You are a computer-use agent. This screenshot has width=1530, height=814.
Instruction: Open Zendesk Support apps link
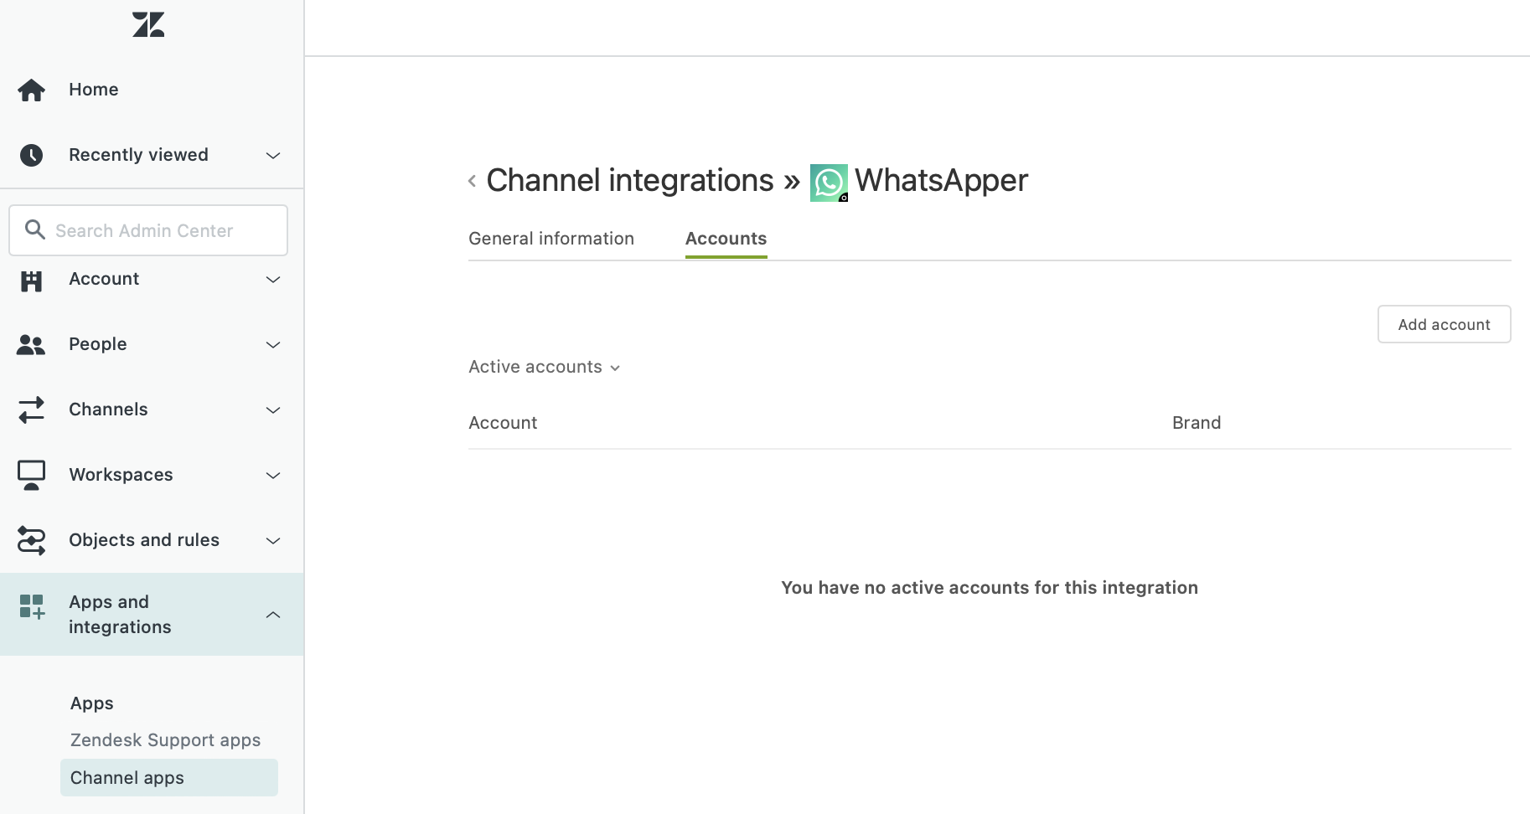[165, 740]
